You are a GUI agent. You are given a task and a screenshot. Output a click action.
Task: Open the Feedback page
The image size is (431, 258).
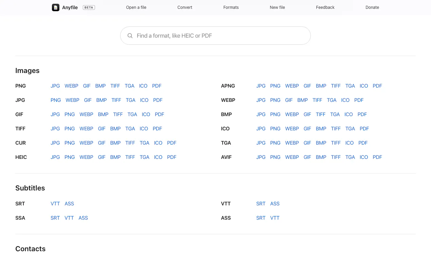325,7
